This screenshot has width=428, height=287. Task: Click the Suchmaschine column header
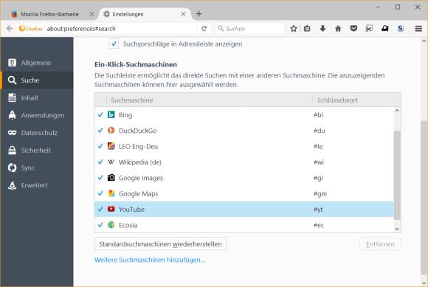[210, 100]
